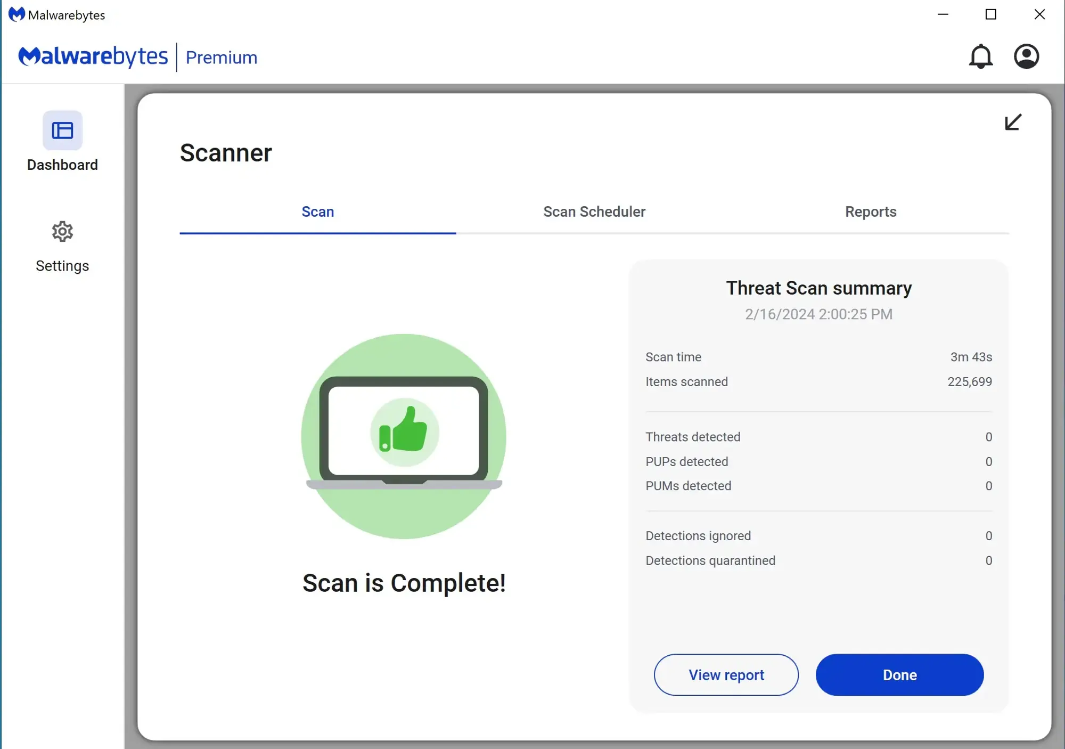Click the Done button

click(900, 674)
